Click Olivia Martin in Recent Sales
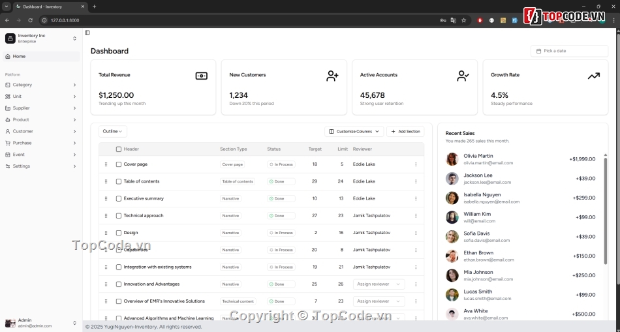620x332 pixels. [478, 156]
